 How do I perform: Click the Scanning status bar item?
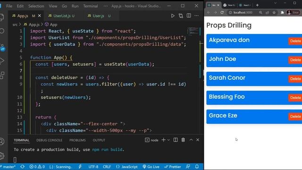pos(60,167)
